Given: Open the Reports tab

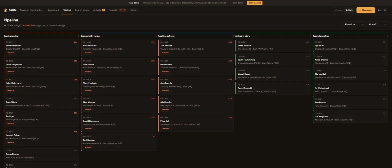Looking at the screenshot, I should click(113, 10).
